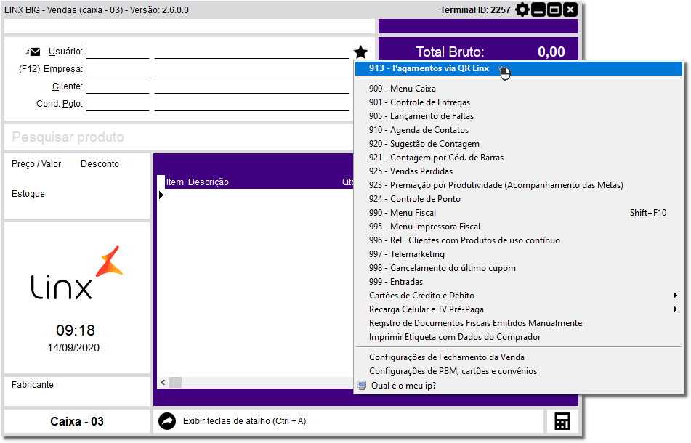Click the computer icon beside Qual é o meu ip
This screenshot has width=691, height=443.
point(362,386)
